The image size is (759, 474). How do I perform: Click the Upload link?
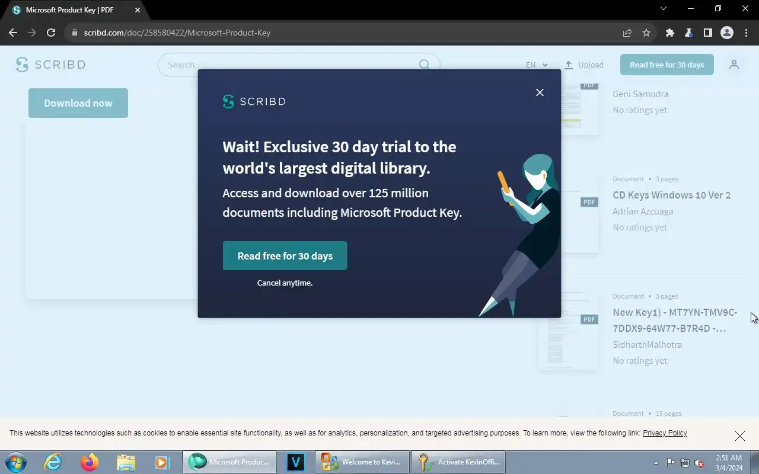tap(584, 65)
